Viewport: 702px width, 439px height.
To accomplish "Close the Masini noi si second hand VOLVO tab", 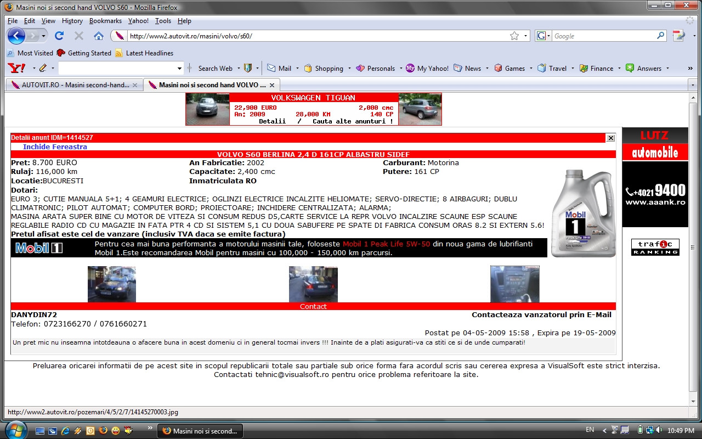I will coord(272,85).
